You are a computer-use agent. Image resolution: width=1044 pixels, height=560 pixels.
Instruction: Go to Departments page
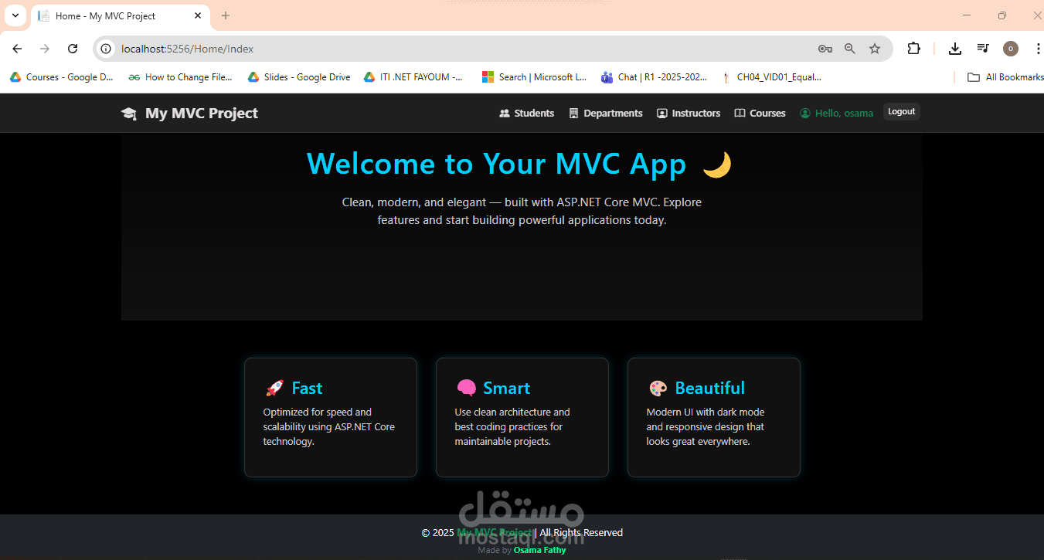click(606, 114)
